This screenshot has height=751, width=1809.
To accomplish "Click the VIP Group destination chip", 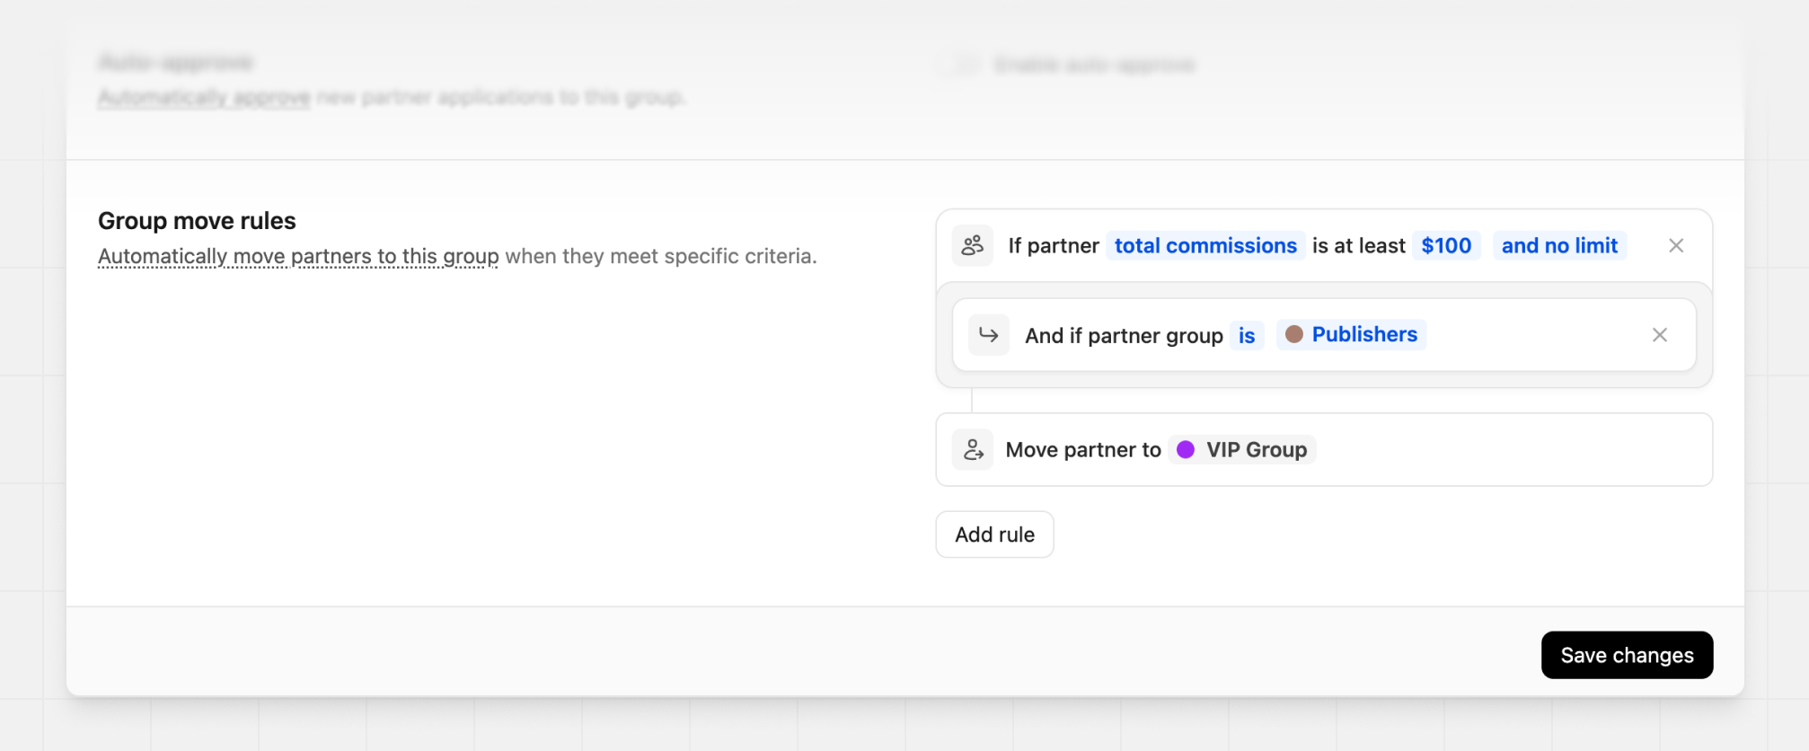I will (1242, 449).
